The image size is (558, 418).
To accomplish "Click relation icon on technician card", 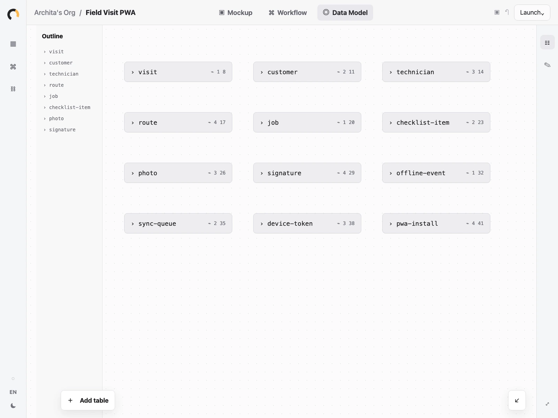I will (x=467, y=72).
